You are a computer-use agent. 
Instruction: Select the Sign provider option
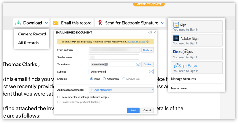pos(197,27)
